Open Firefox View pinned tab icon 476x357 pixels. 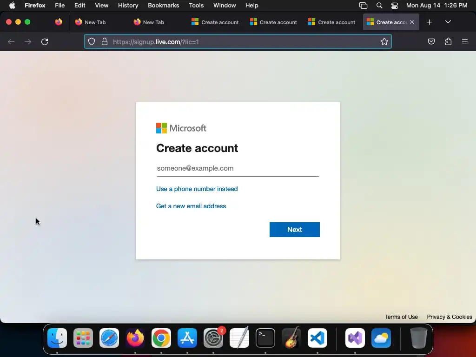point(59,22)
